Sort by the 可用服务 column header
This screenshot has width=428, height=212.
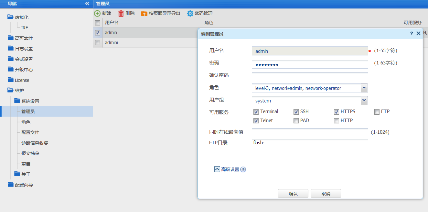(x=414, y=23)
